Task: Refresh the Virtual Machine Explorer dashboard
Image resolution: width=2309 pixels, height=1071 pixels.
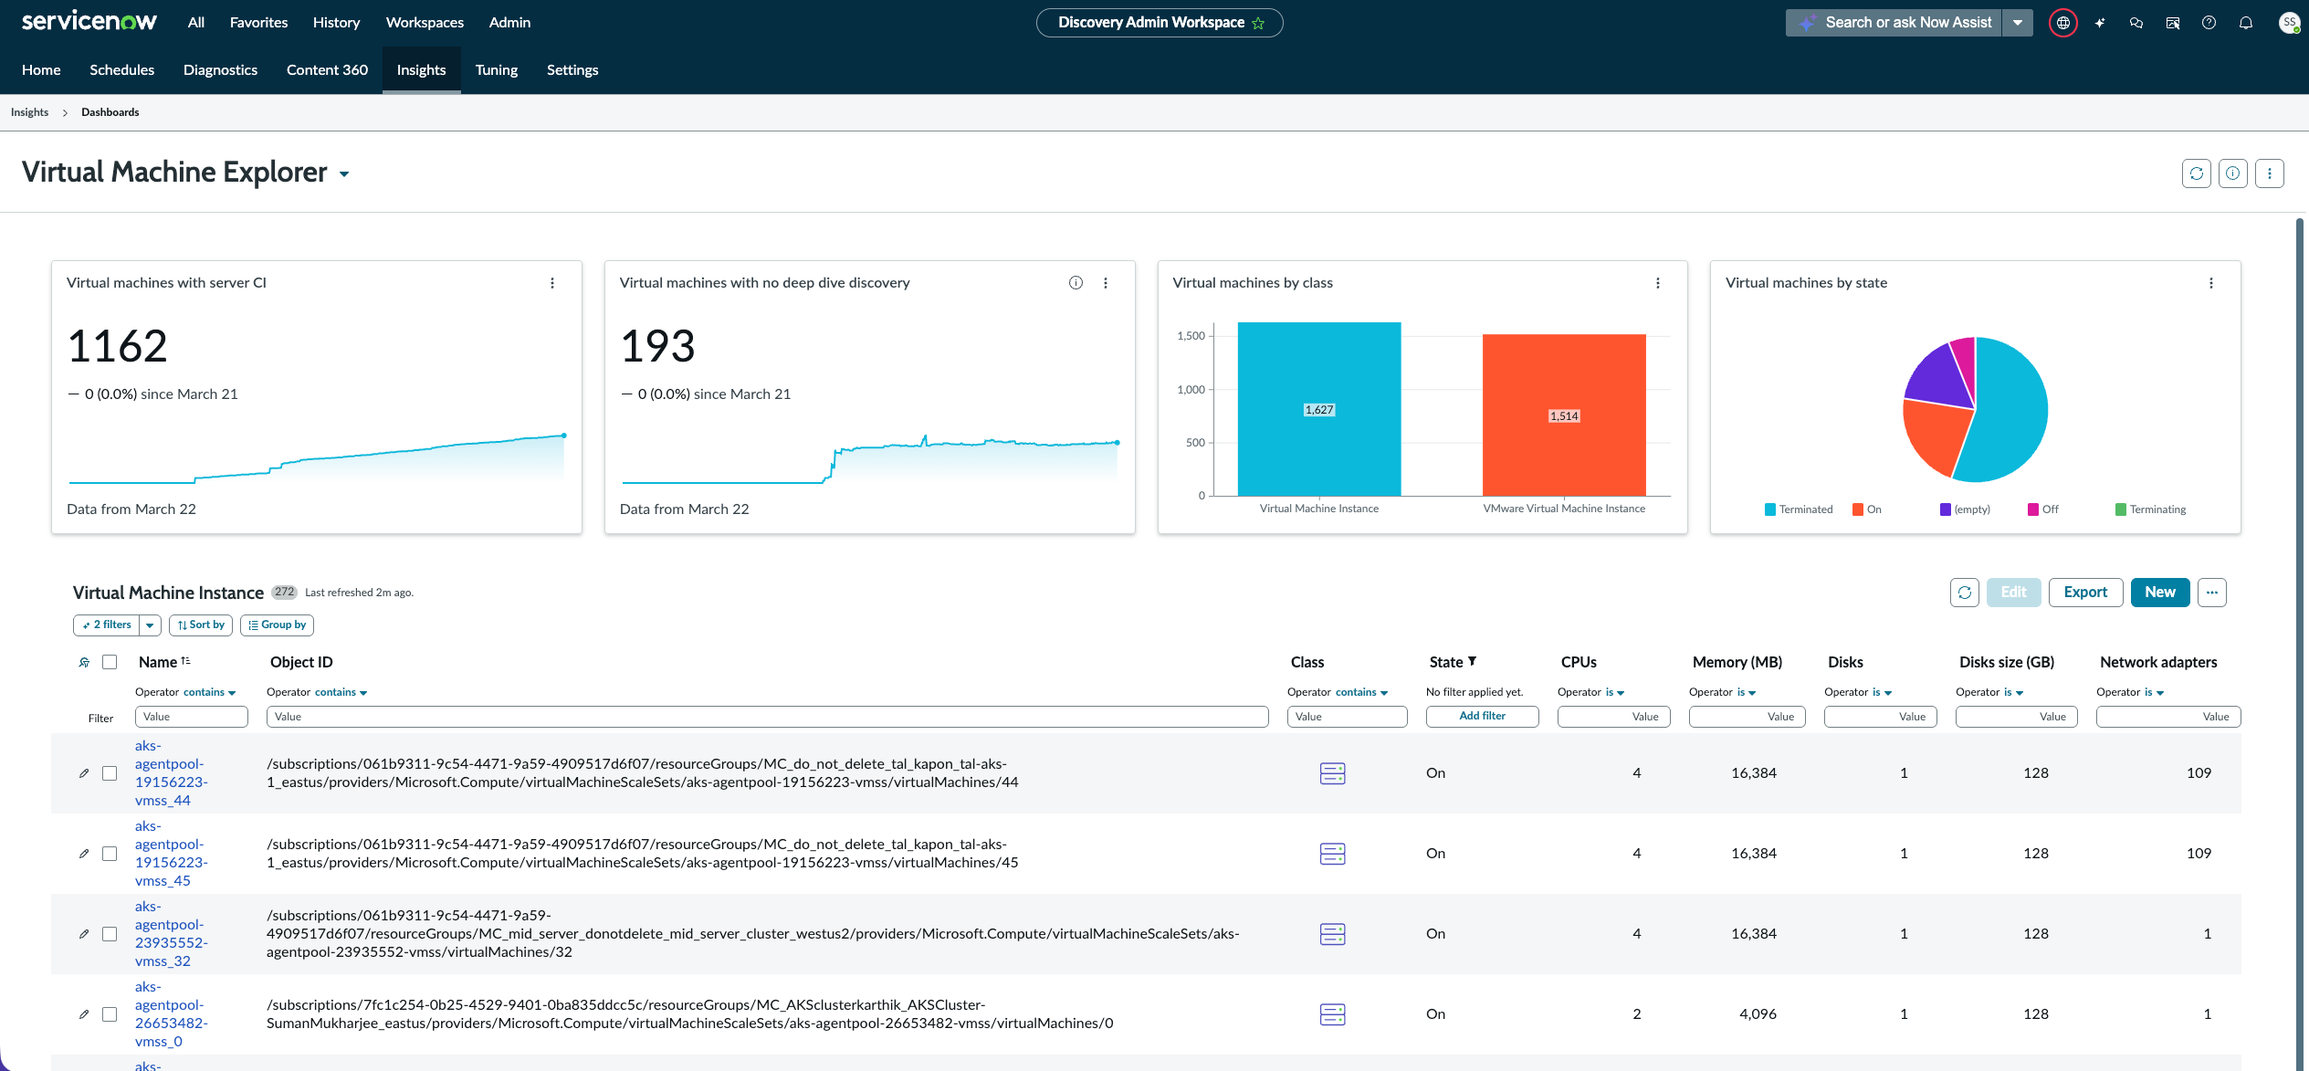Action: pos(2197,173)
